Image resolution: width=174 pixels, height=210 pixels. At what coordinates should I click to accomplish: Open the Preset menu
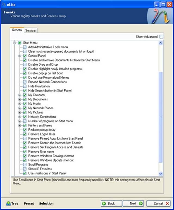click(x=29, y=203)
